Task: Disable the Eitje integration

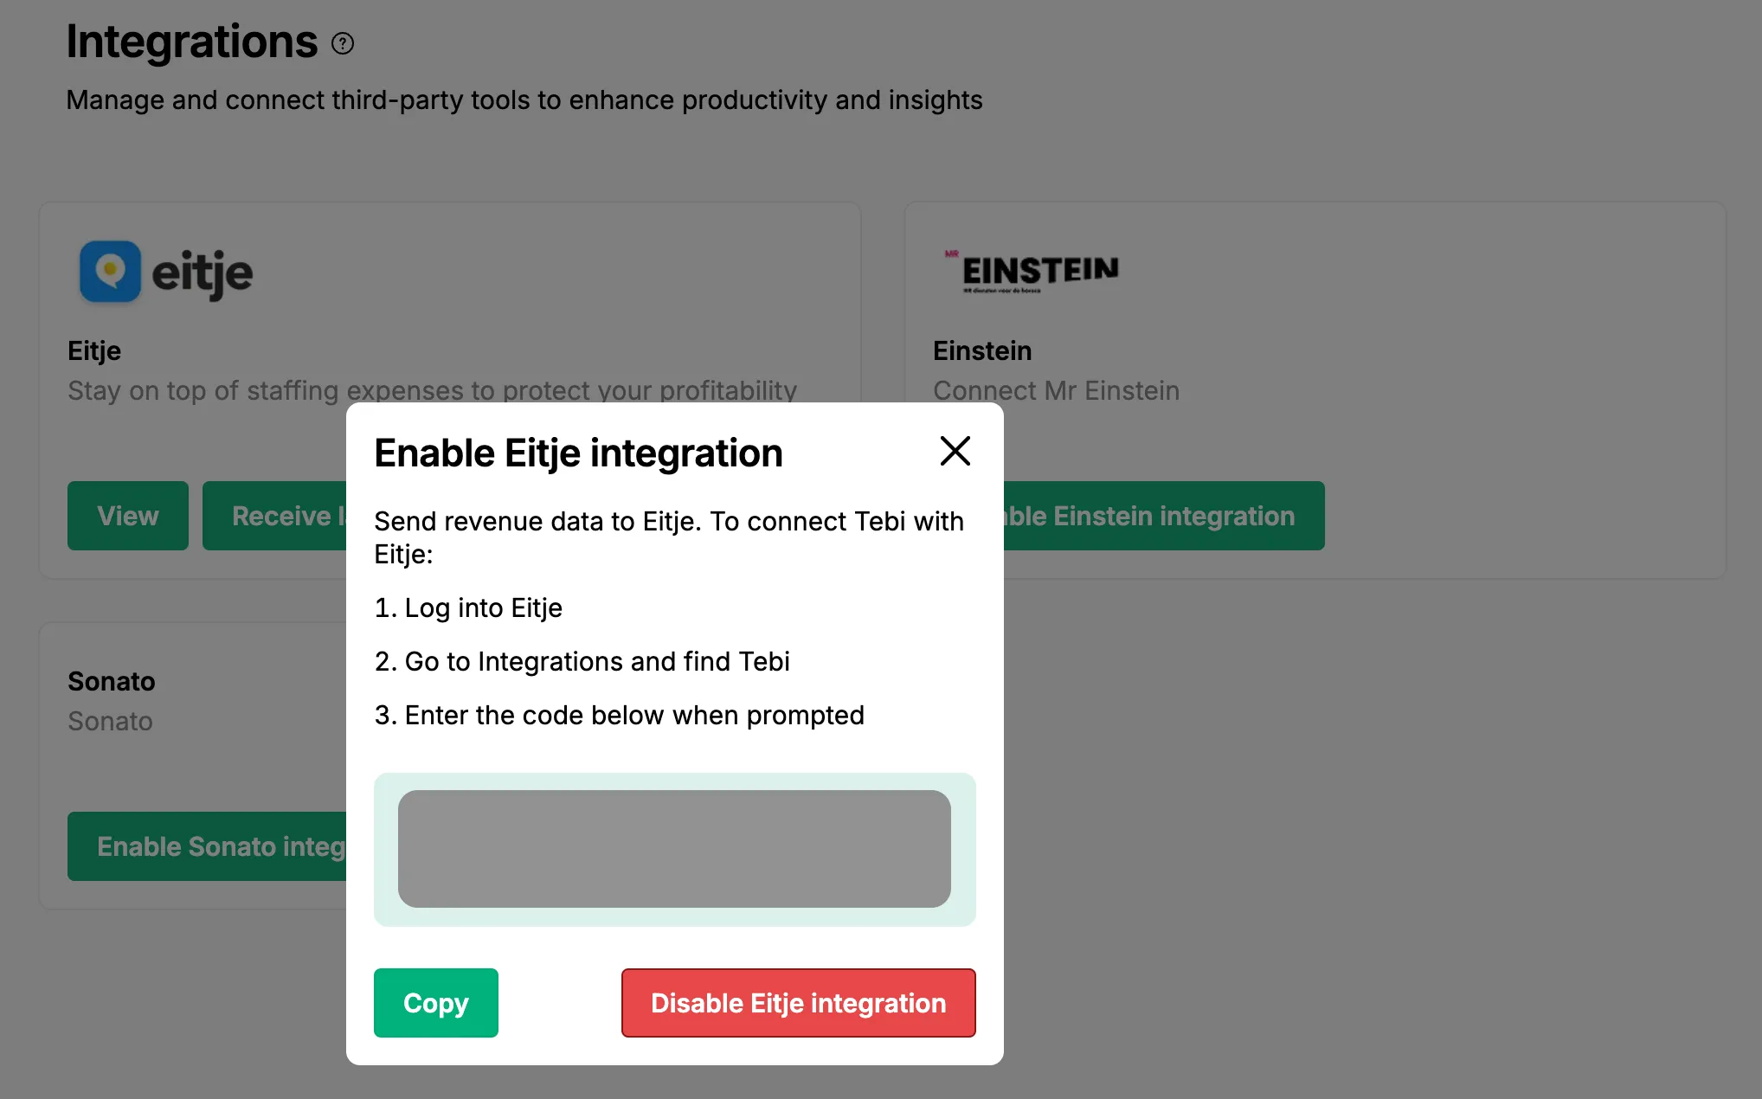Action: pos(797,1002)
